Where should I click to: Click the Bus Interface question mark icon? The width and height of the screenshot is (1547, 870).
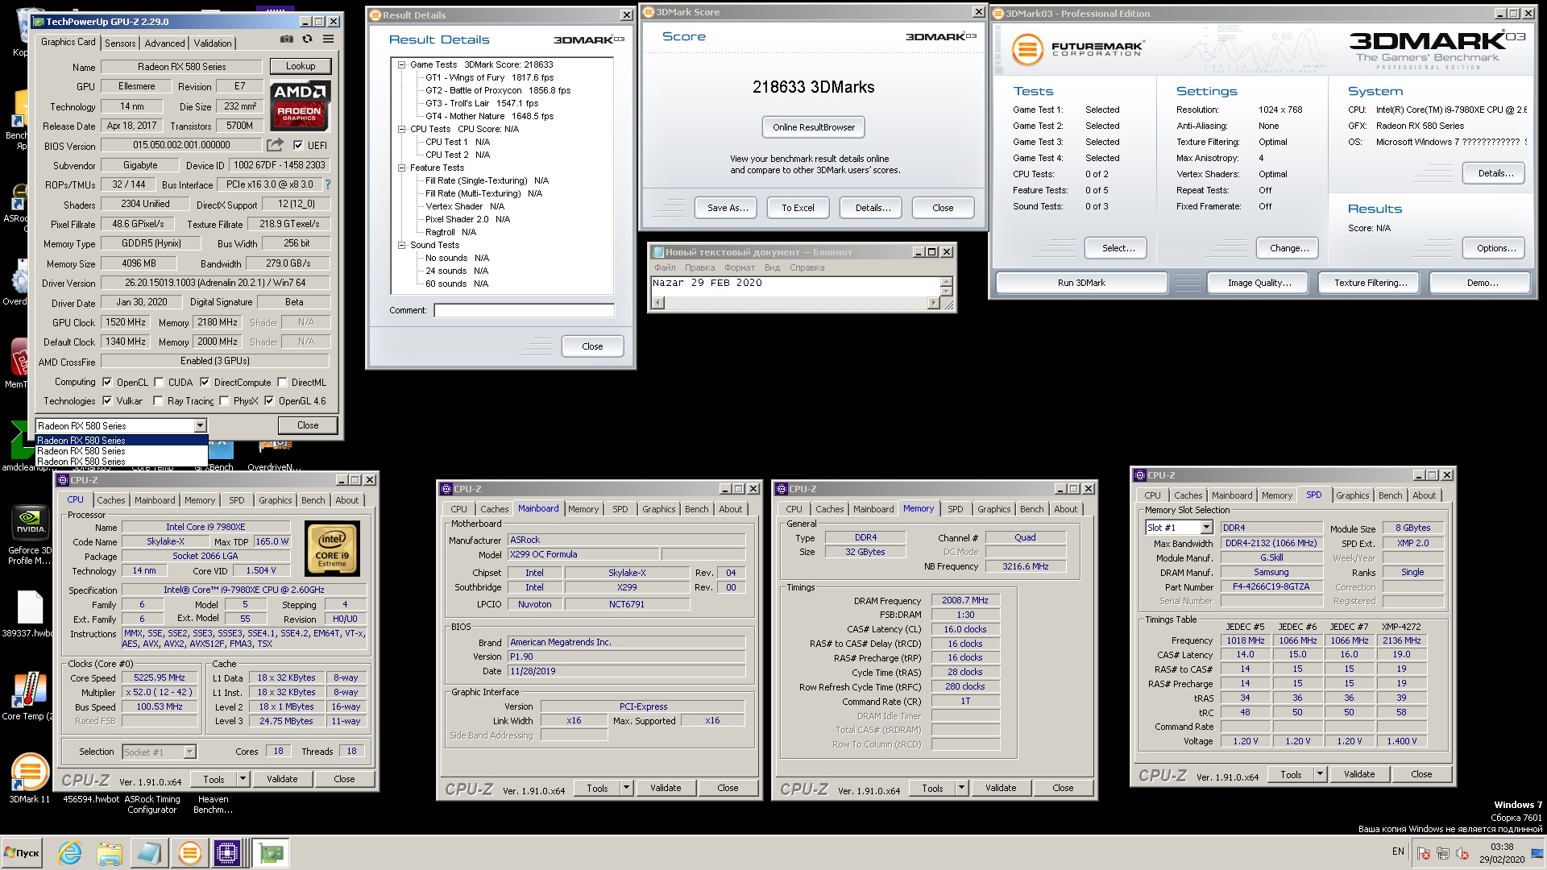pos(328,184)
